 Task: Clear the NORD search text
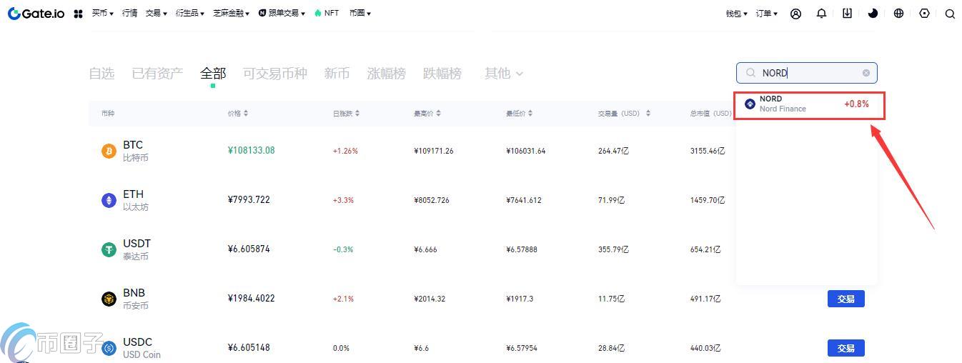(866, 73)
